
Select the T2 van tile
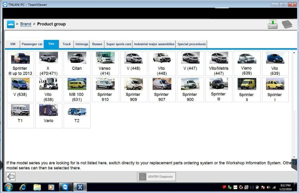tap(77, 116)
